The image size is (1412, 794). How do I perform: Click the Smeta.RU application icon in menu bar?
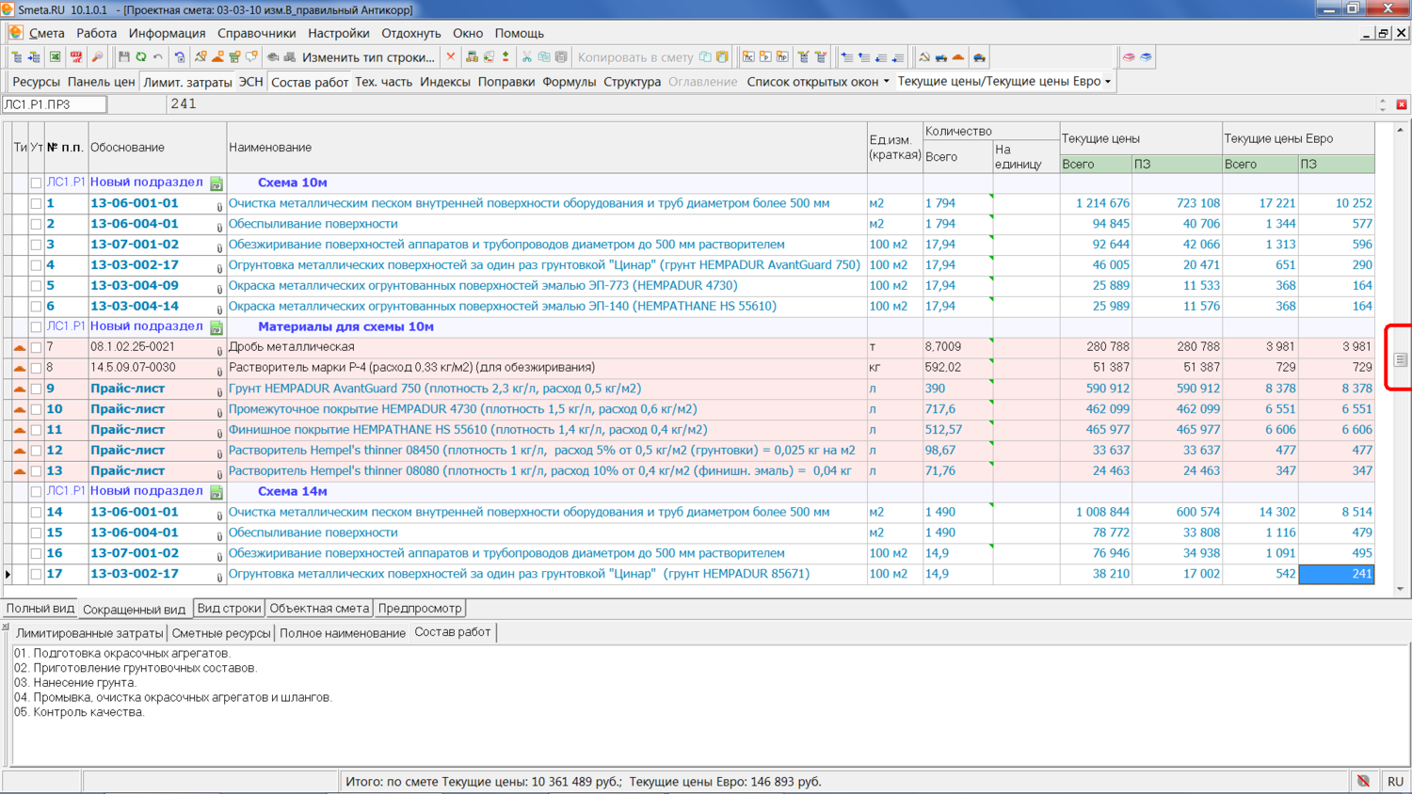point(16,33)
